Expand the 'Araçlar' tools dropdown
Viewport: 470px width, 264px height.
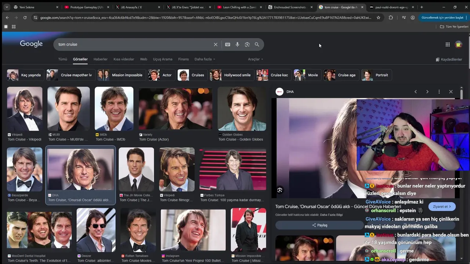point(256,59)
